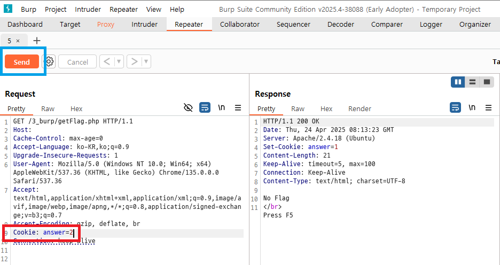Close Repeater tab 5
500x265 pixels.
pos(18,41)
